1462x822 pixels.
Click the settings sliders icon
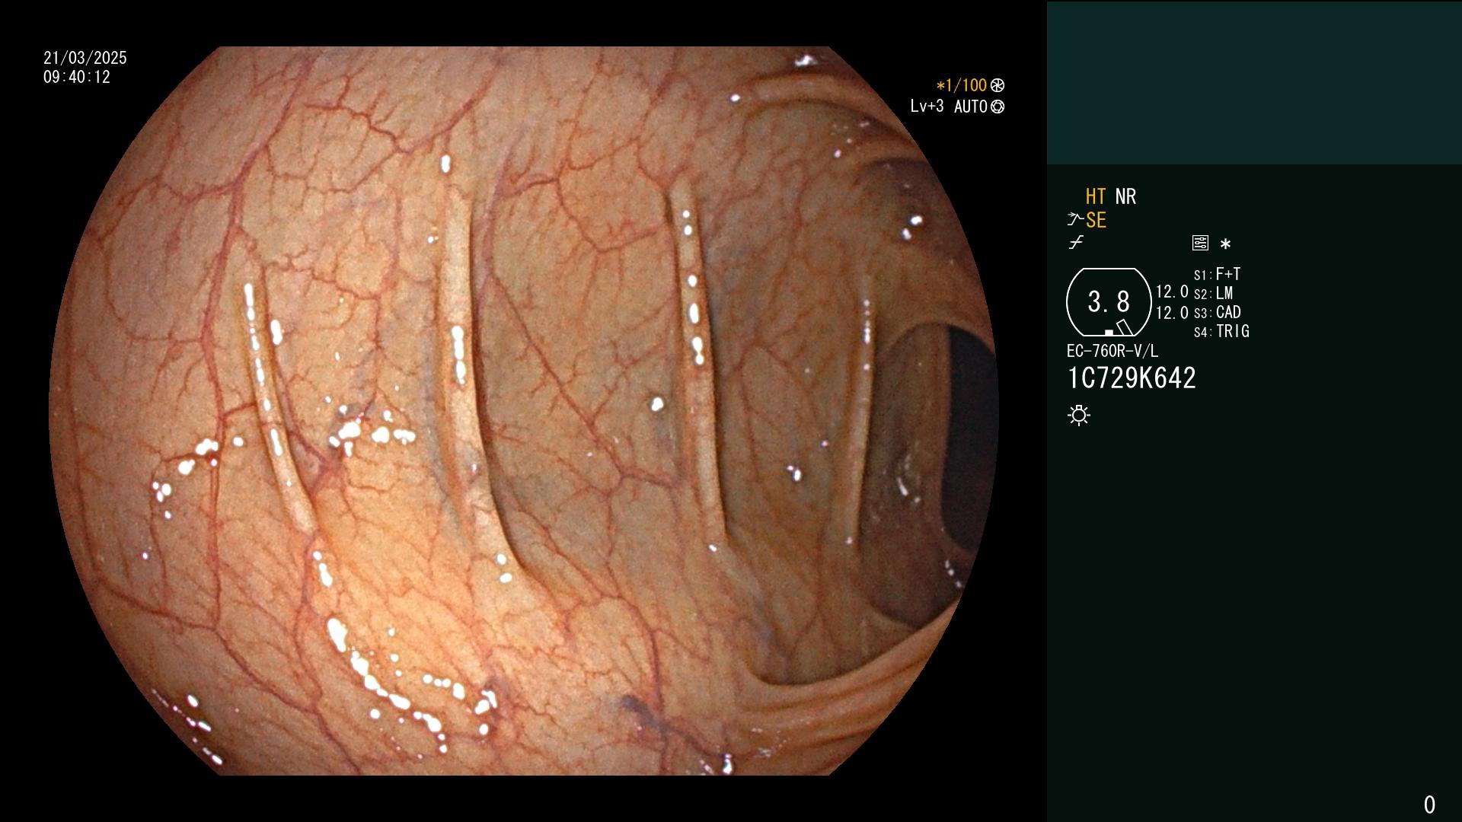(x=1200, y=243)
